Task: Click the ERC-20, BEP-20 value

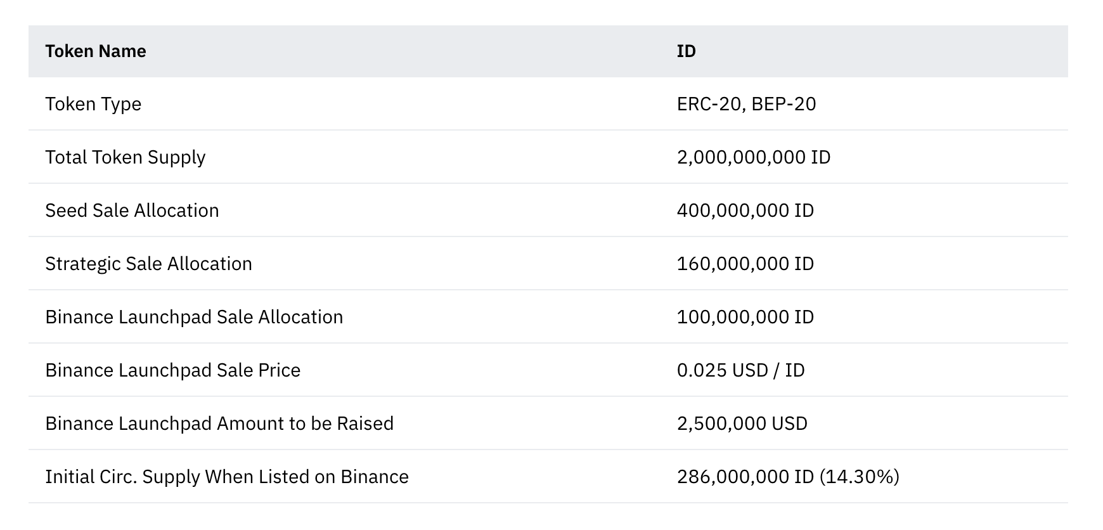Action: pos(746,104)
